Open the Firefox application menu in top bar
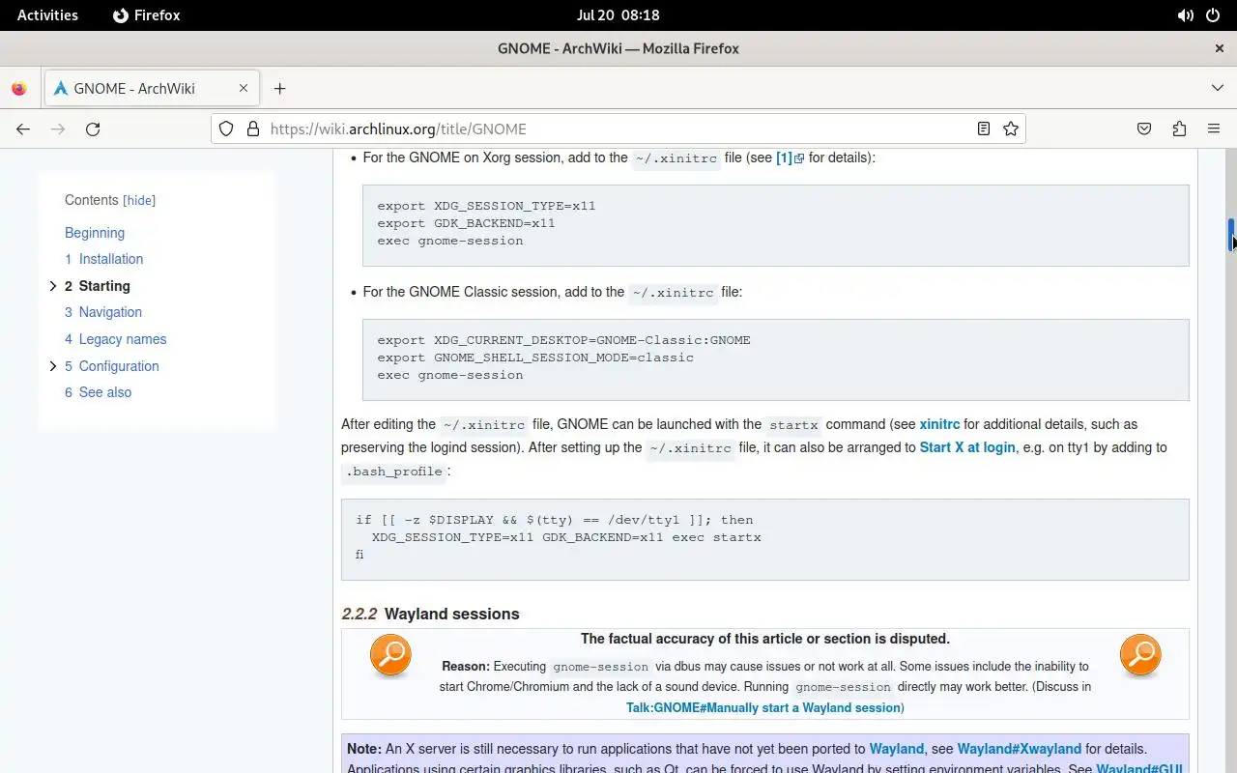This screenshot has height=773, width=1237. coord(147,15)
